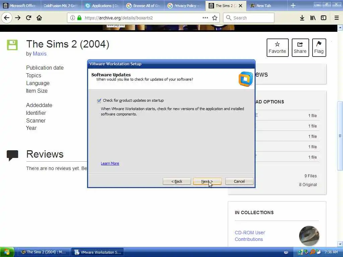Click the 8 Original text
Image resolution: width=343 pixels, height=257 pixels.
point(308,185)
